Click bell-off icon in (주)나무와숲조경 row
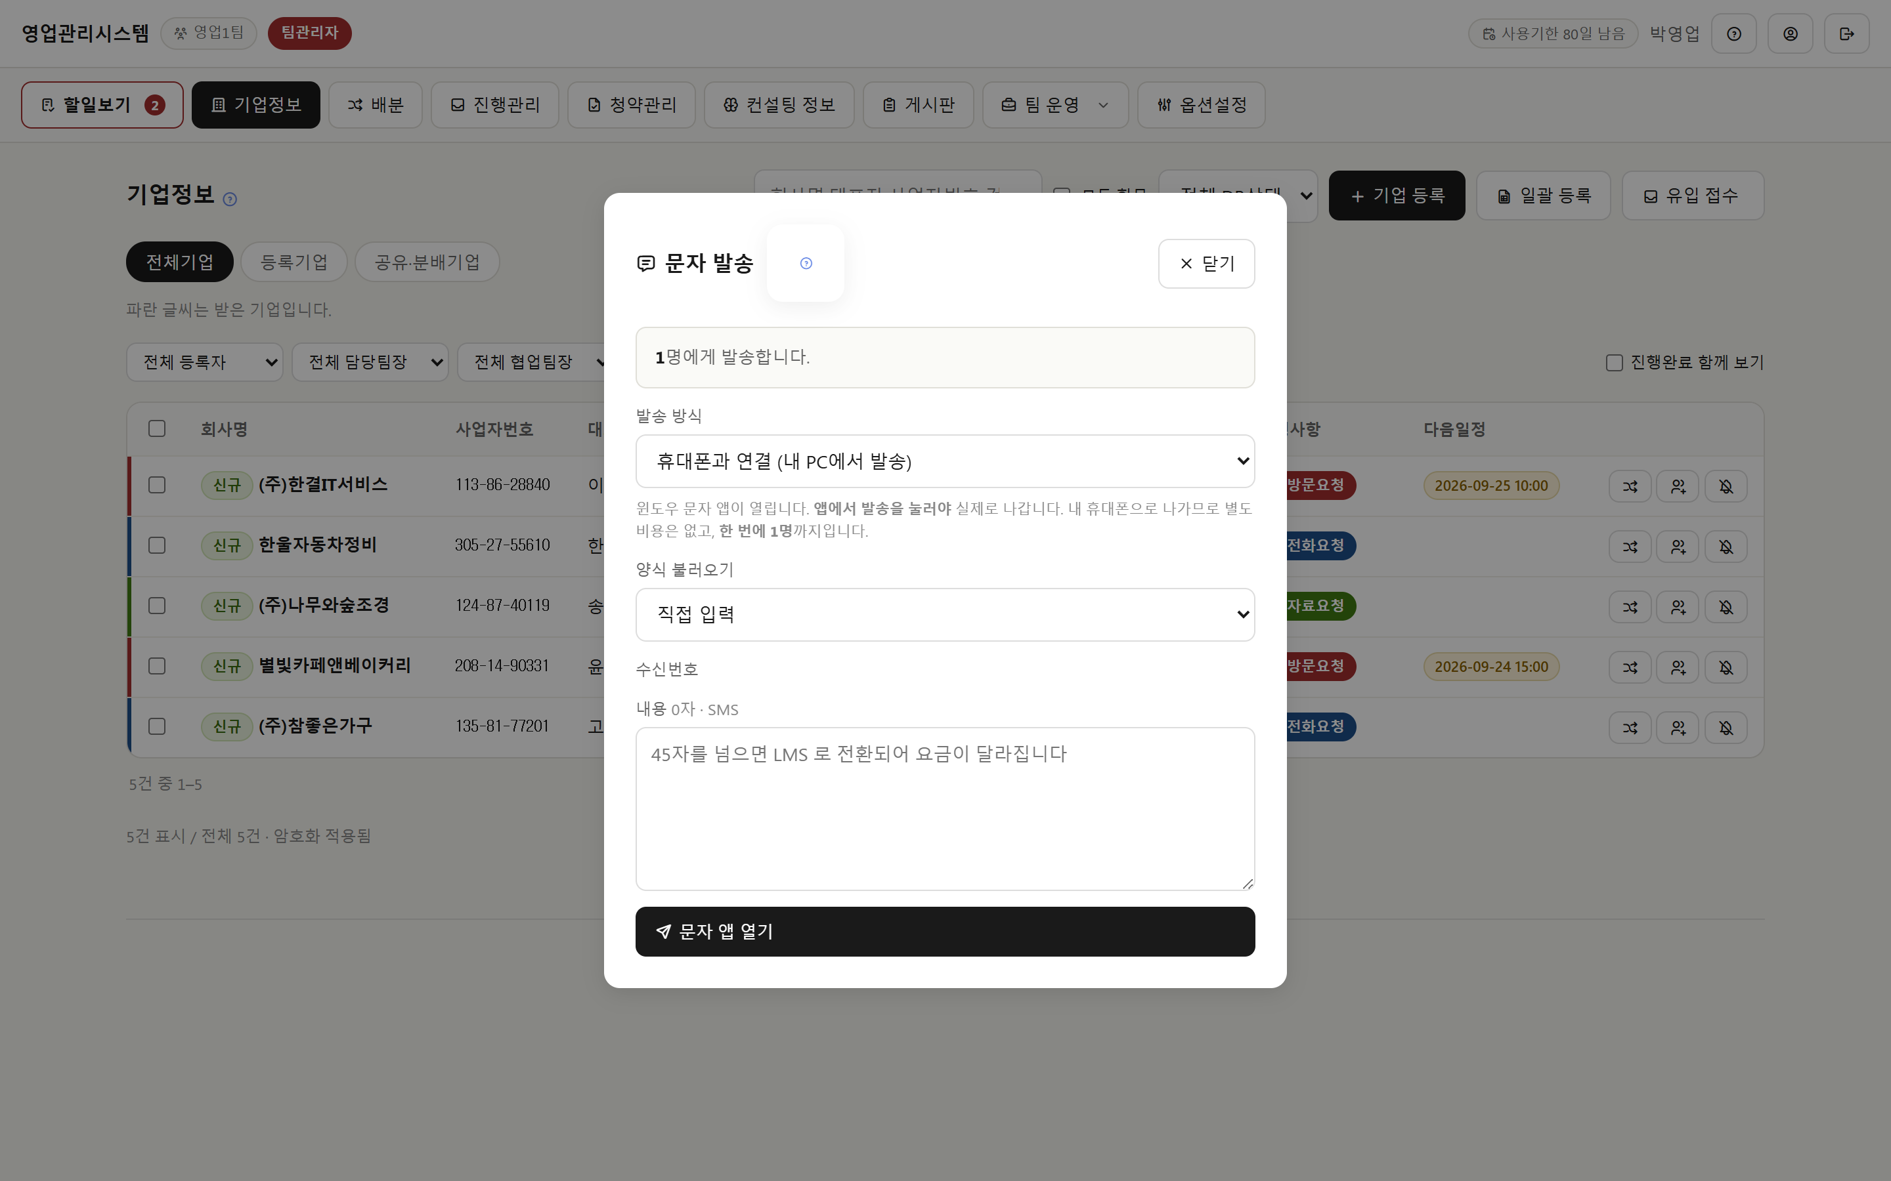1891x1181 pixels. (1726, 607)
